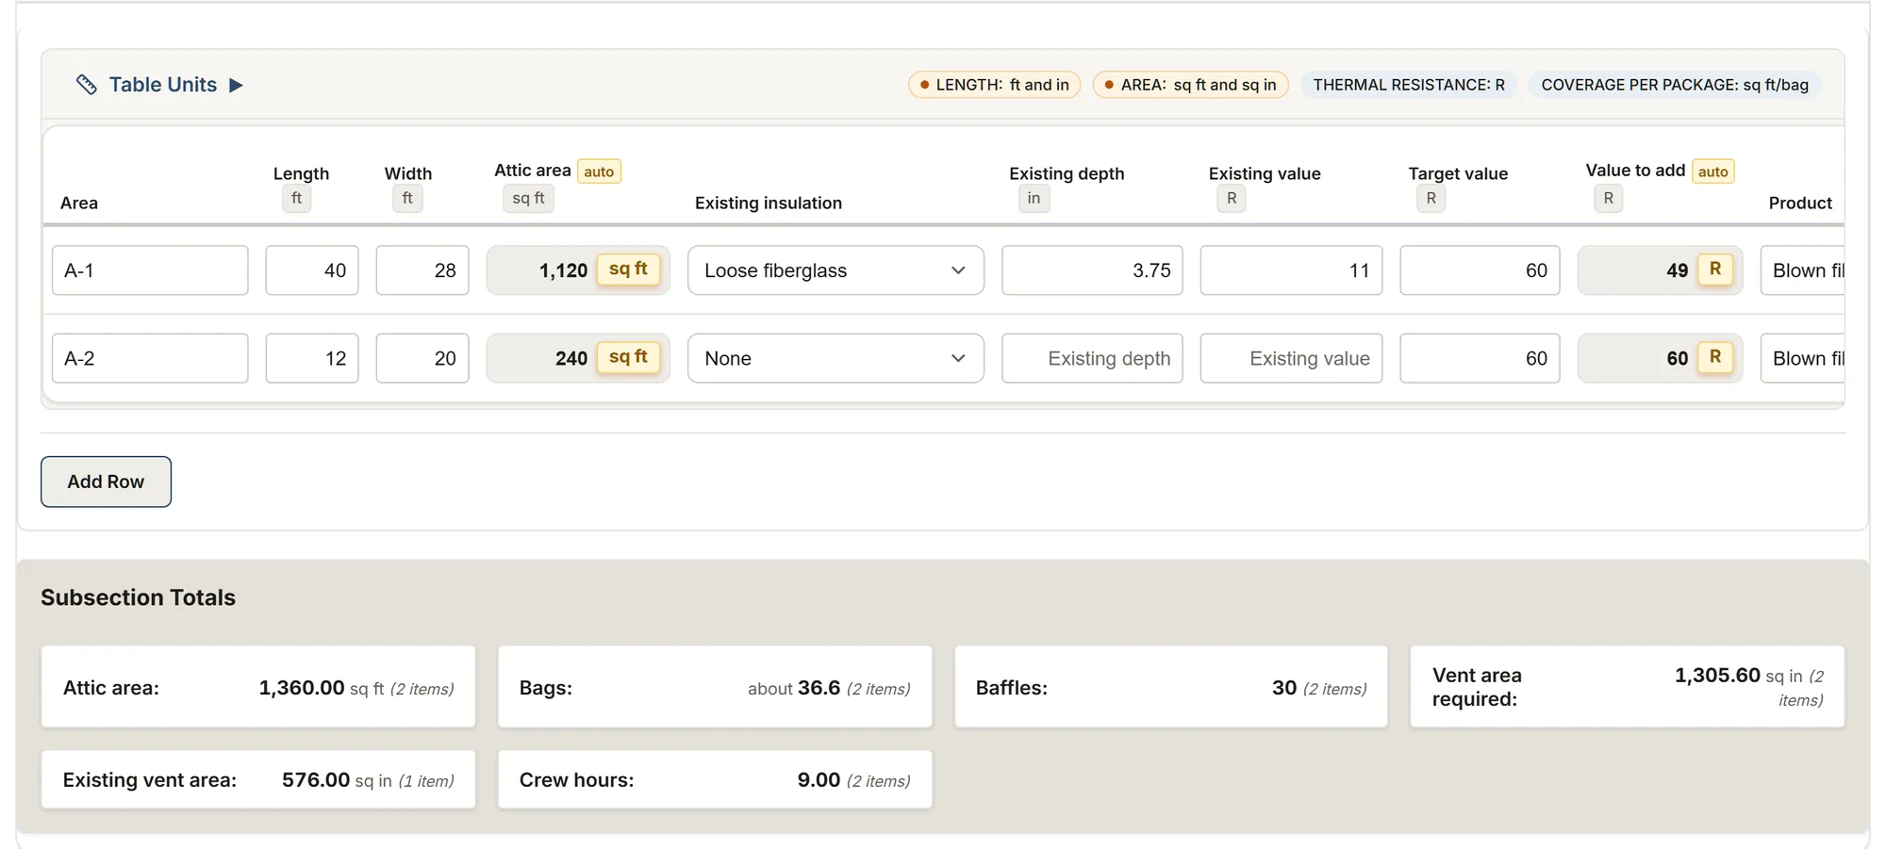The height and width of the screenshot is (849, 1886).
Task: Click the THERMAL RESISTANCE: R pill
Action: [1409, 85]
